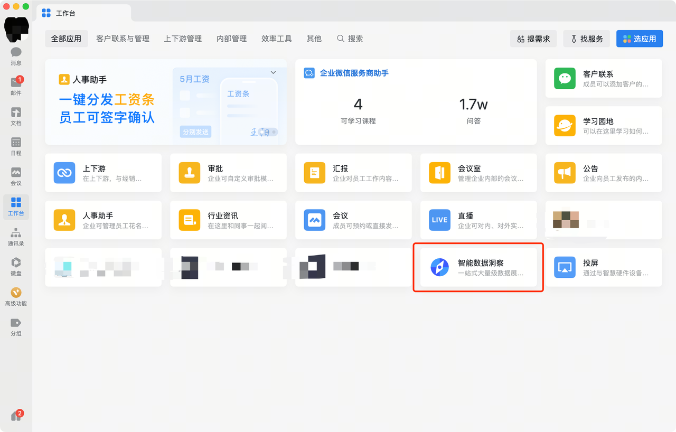
Task: Click the blue 选应用 button
Action: [x=640, y=39]
